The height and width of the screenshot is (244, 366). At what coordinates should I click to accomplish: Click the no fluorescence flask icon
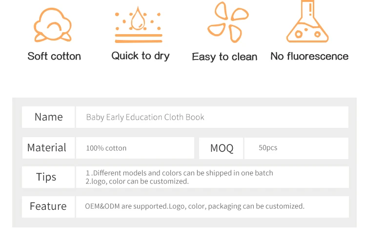point(307,22)
